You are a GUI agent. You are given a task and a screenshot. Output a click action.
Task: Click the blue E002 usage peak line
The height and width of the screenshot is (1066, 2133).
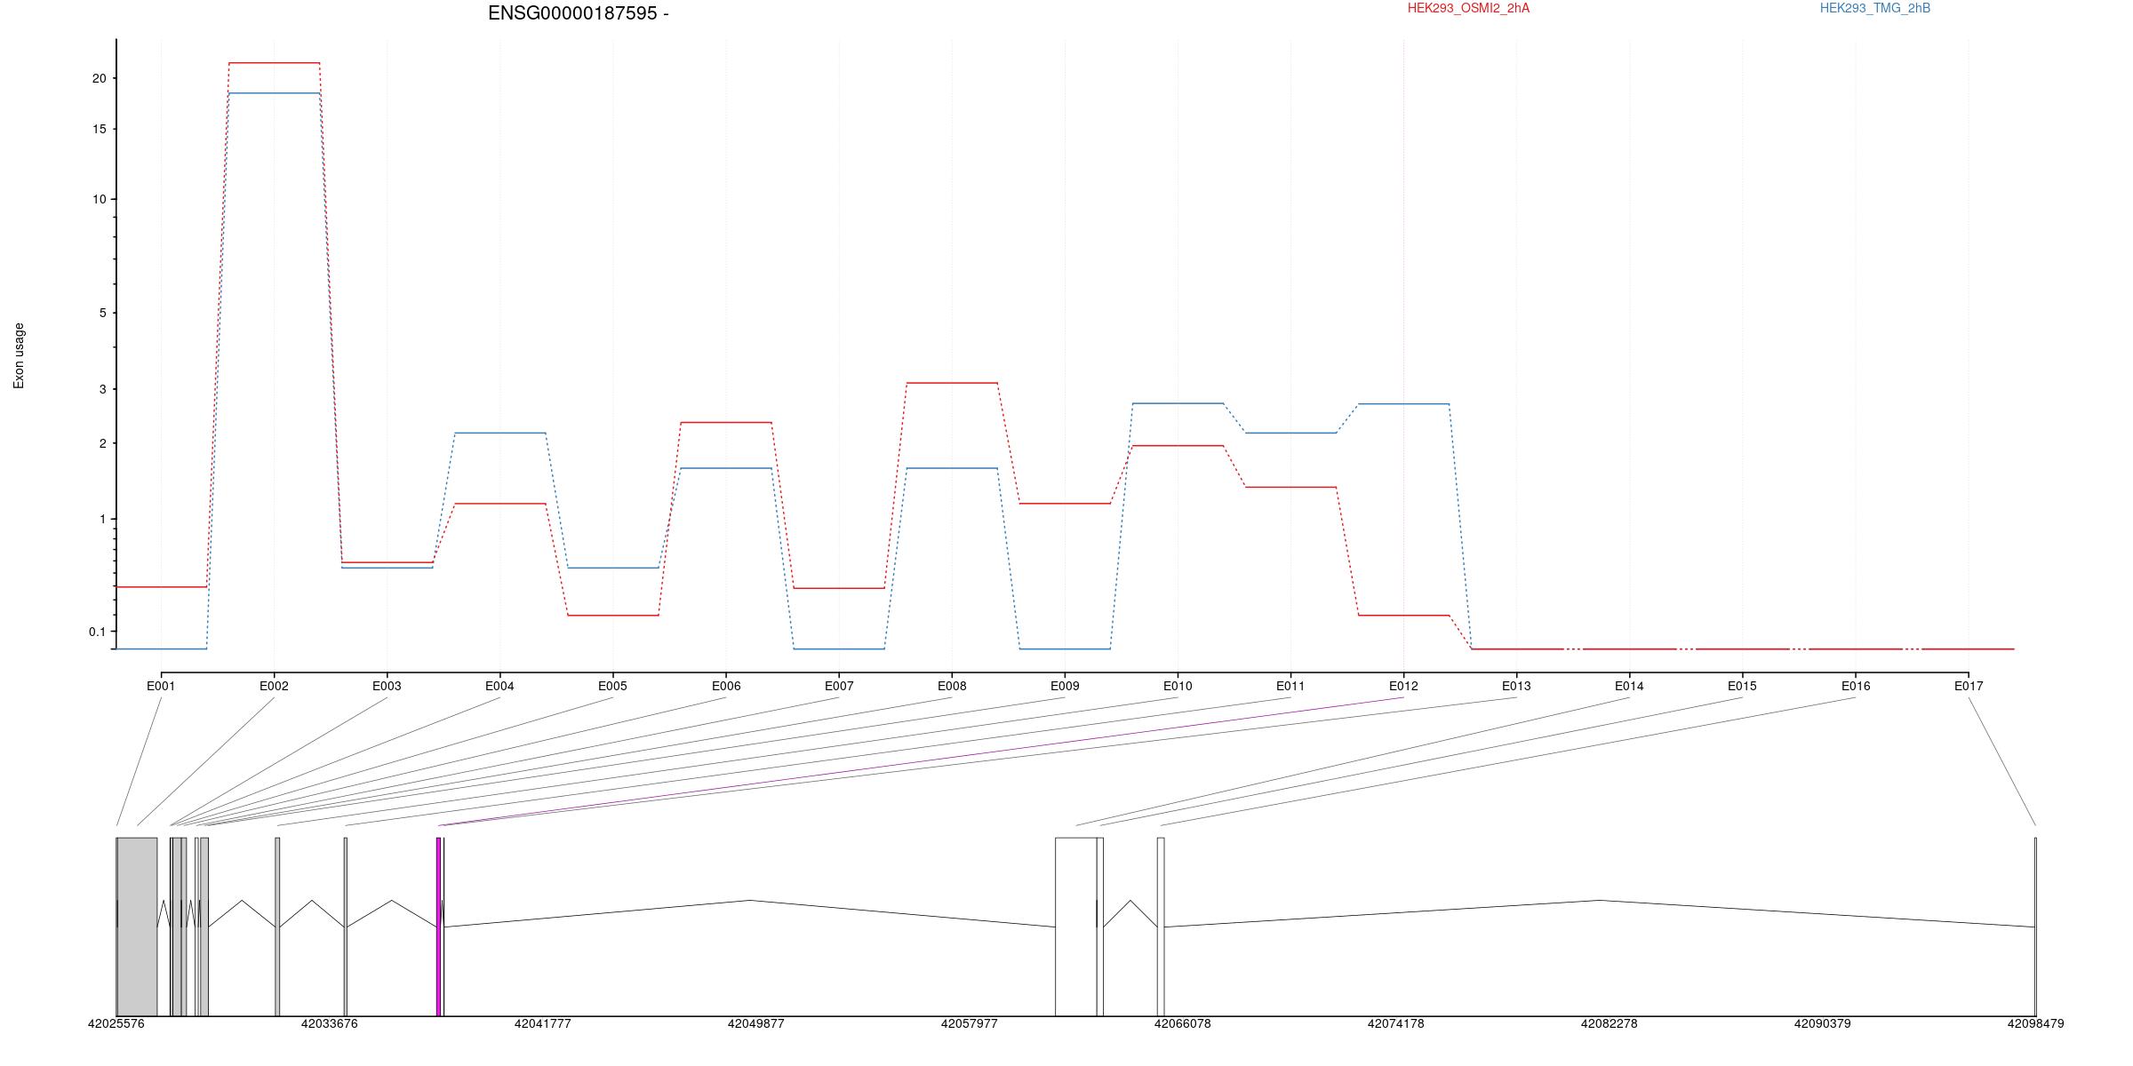tap(274, 93)
